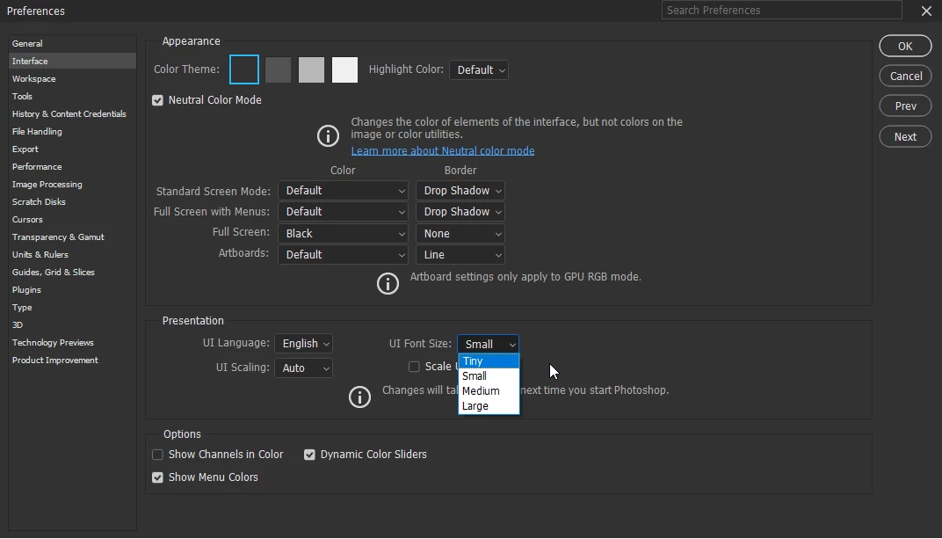Select the light gray Color Theme swatch
The image size is (942, 539).
(311, 69)
